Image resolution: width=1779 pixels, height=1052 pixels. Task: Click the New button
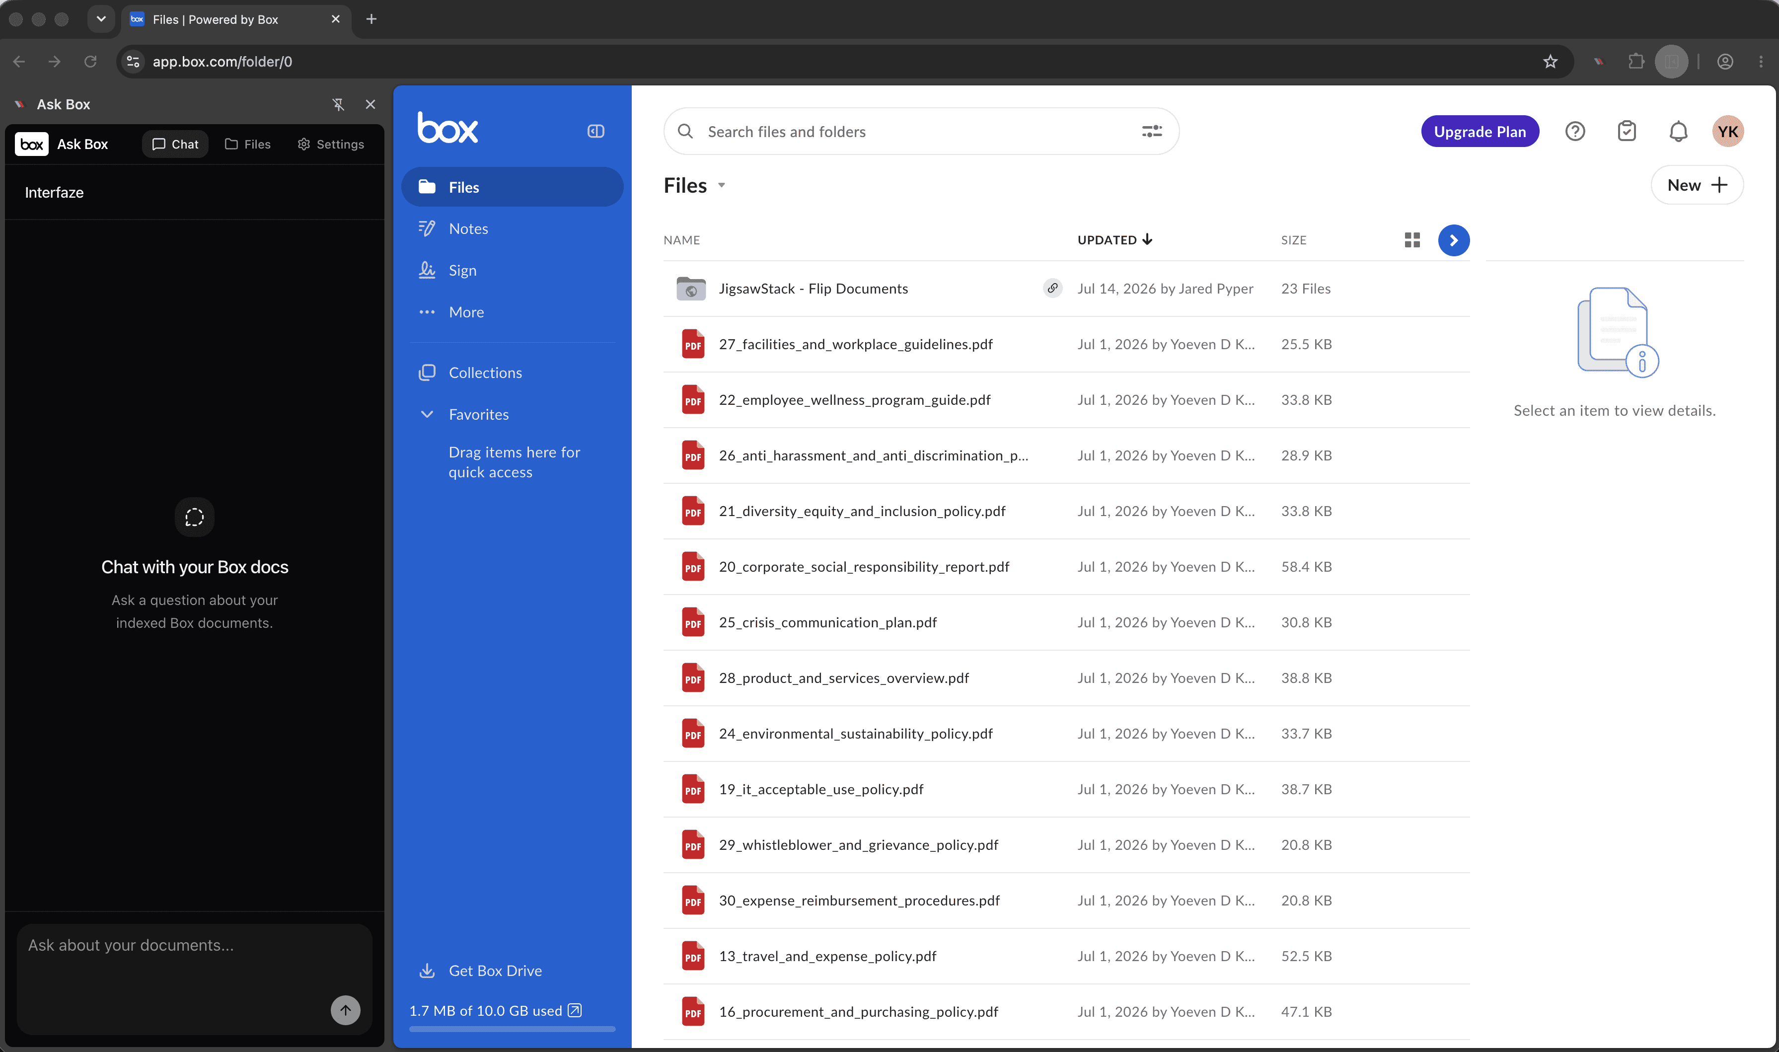1697,185
